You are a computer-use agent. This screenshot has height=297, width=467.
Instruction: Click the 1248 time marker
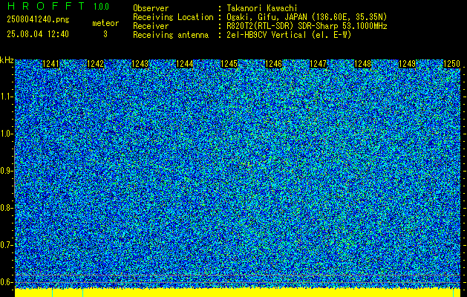coord(362,64)
